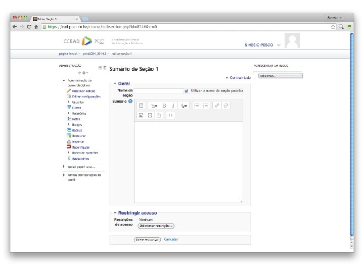Apply bold formatting in Sumário editor
Image resolution: width=364 pixels, height=273 pixels.
pos(164,106)
